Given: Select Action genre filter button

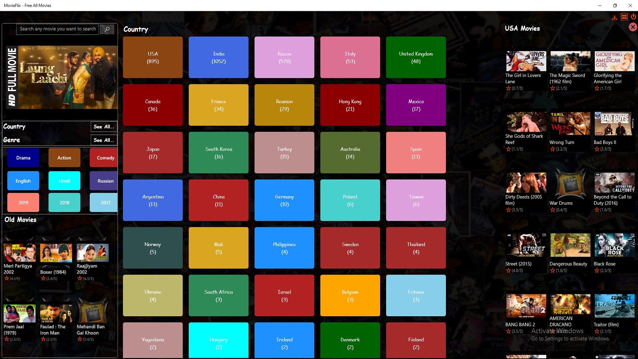Looking at the screenshot, I should pos(63,157).
